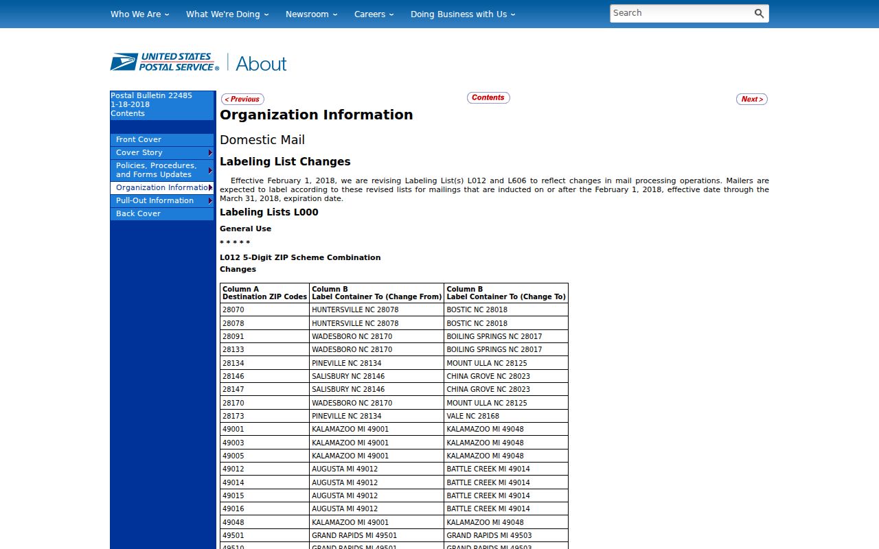
Task: Select ZIP code cell 28091
Action: point(264,336)
